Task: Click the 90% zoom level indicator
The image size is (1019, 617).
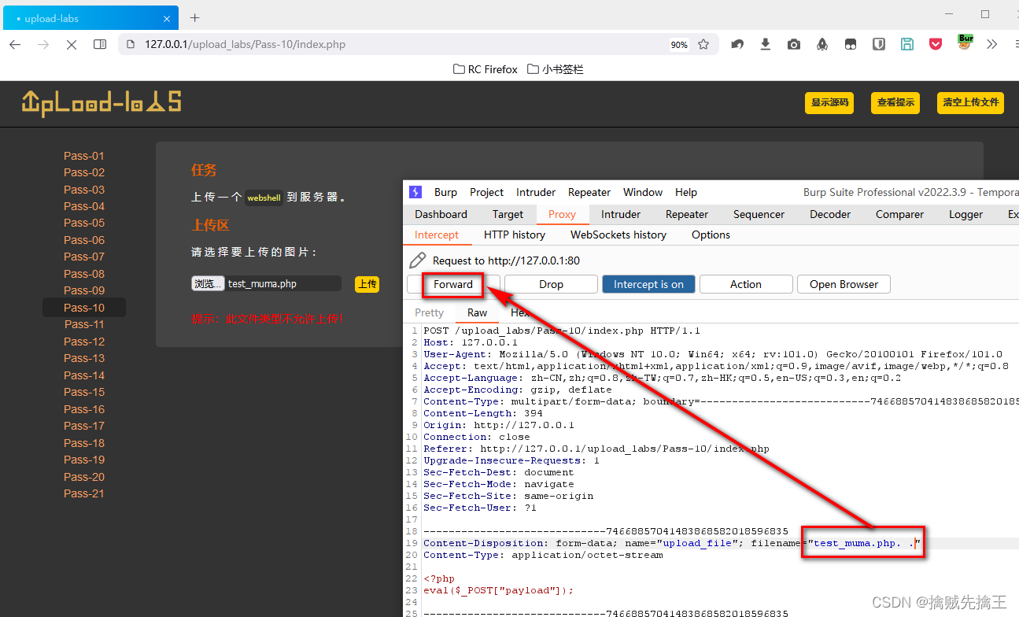Action: coord(679,45)
